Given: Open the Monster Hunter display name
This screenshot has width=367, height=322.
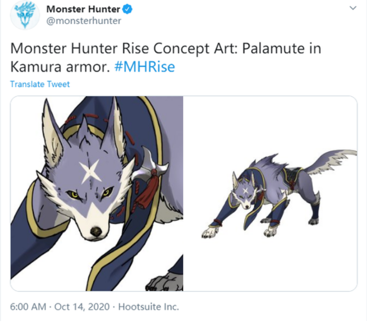Looking at the screenshot, I should (x=83, y=9).
